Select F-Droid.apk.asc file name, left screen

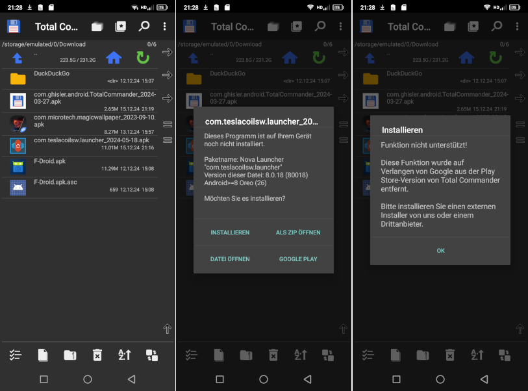tap(56, 182)
